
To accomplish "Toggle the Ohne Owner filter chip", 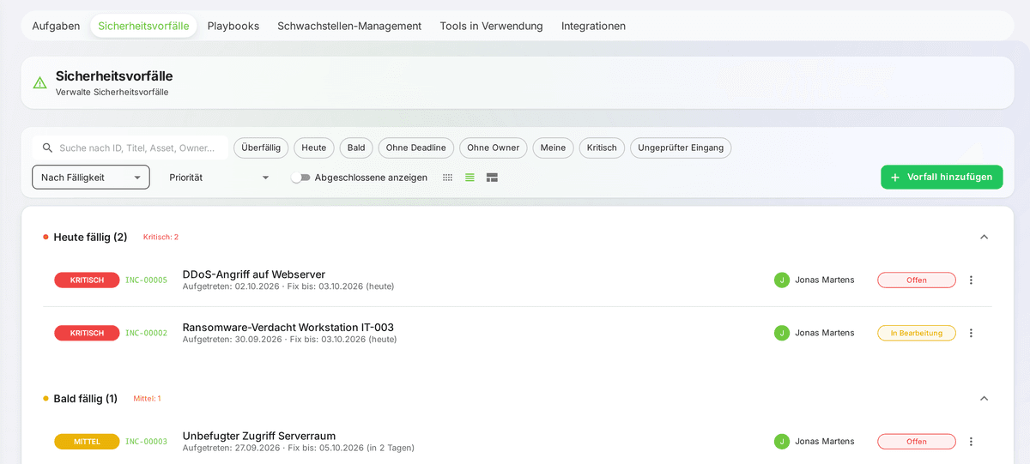I will pos(494,148).
